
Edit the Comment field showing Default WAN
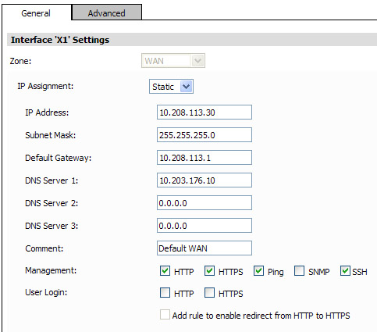click(x=205, y=248)
